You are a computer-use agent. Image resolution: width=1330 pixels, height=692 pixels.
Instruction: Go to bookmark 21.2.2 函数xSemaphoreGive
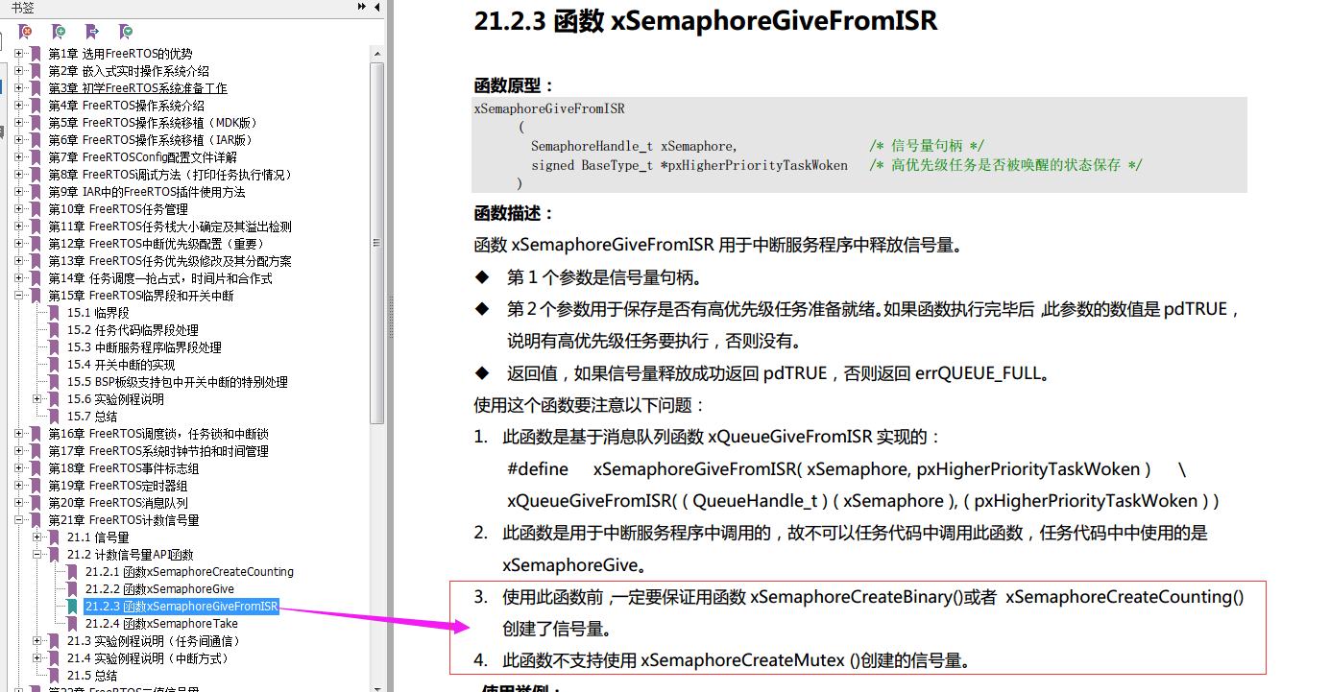(159, 589)
